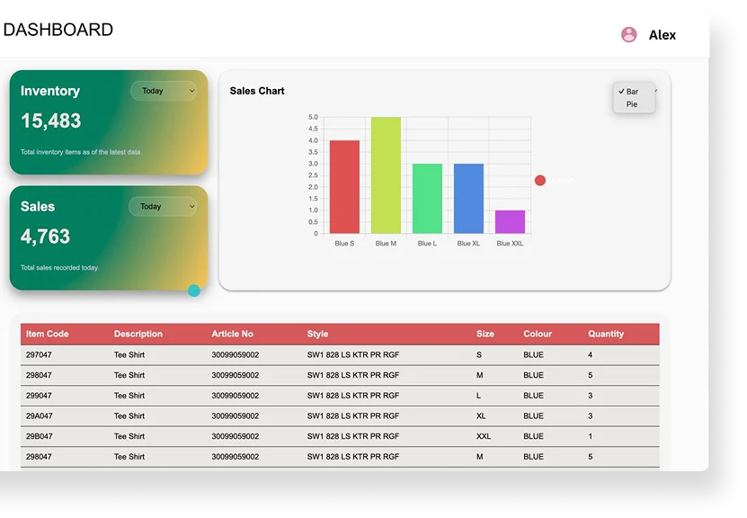Click the DASHBOARD title
The width and height of the screenshot is (747, 518).
(58, 30)
